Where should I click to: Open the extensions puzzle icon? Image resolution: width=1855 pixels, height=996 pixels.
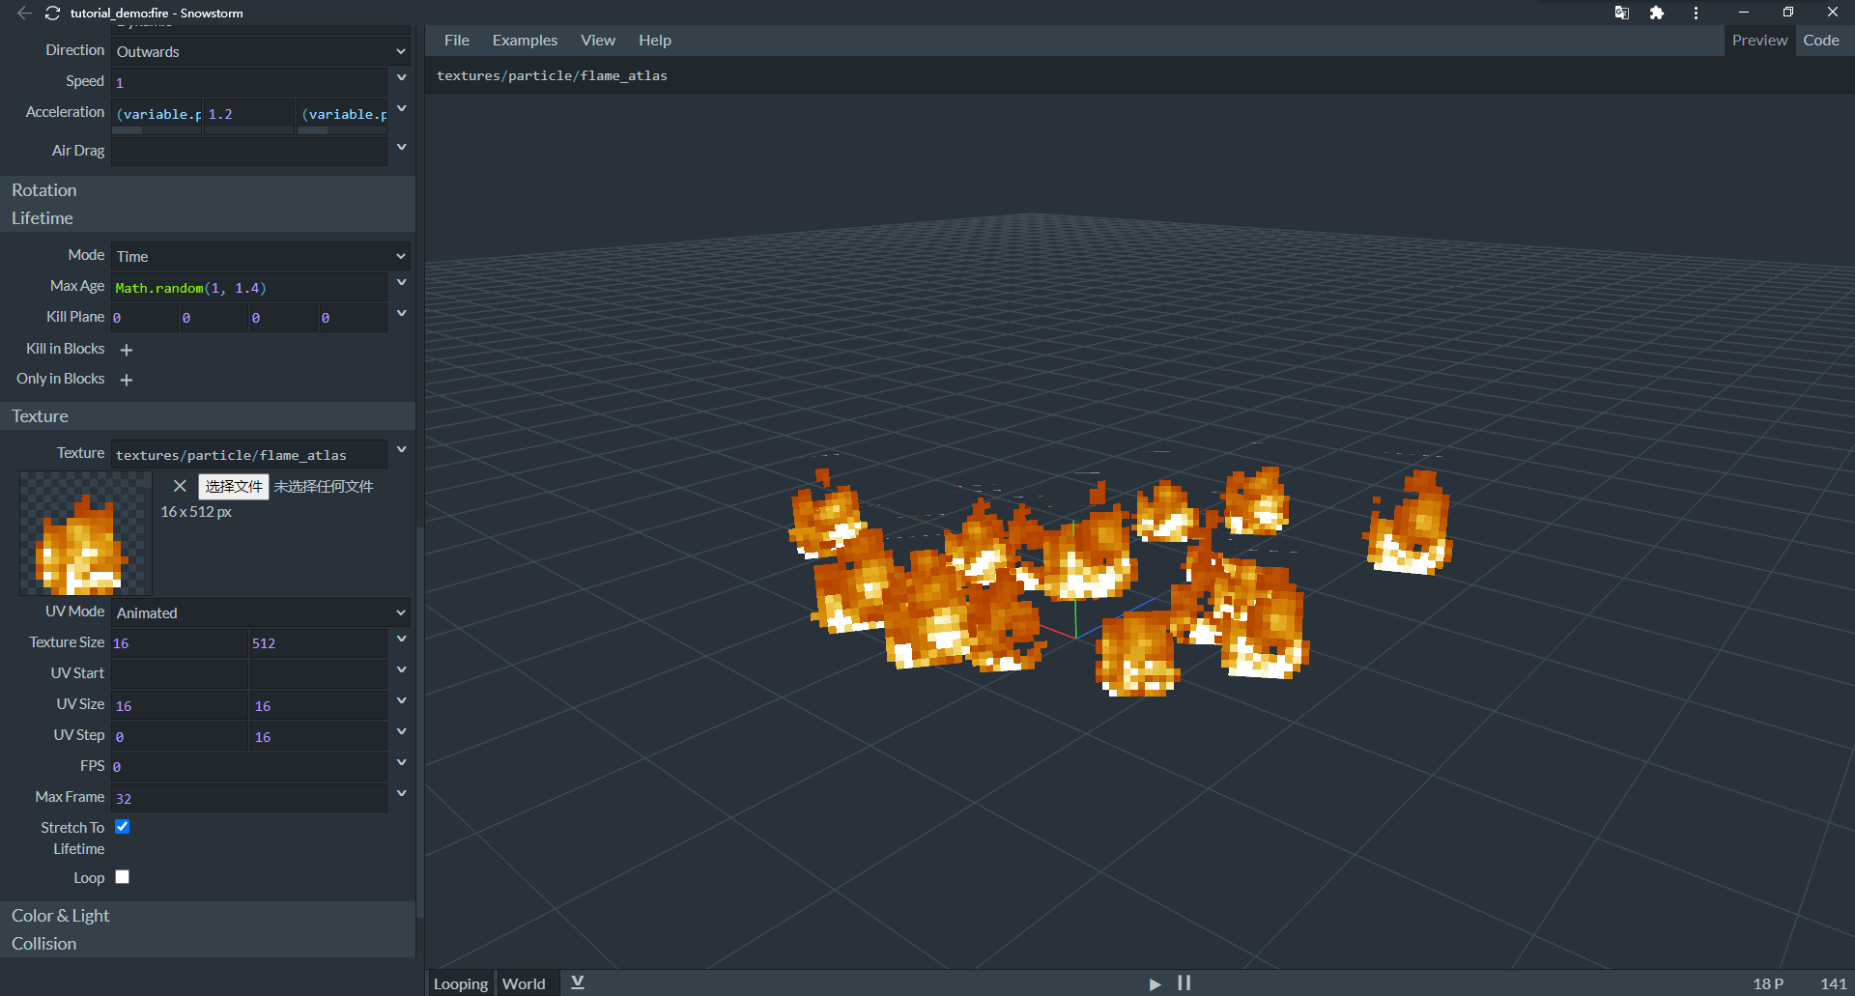point(1657,13)
